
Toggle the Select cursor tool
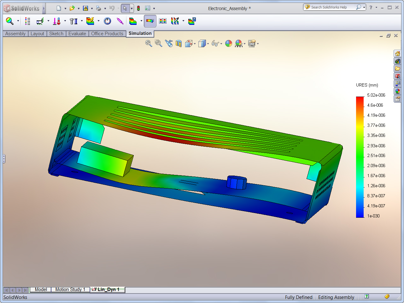click(125, 8)
